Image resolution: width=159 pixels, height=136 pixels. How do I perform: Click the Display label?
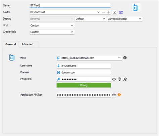7,18
